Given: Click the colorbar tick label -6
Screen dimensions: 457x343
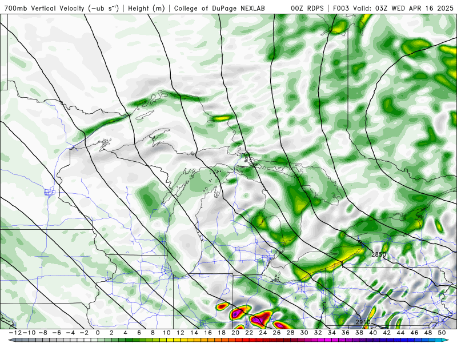Looking at the screenshot, I should (56, 333).
